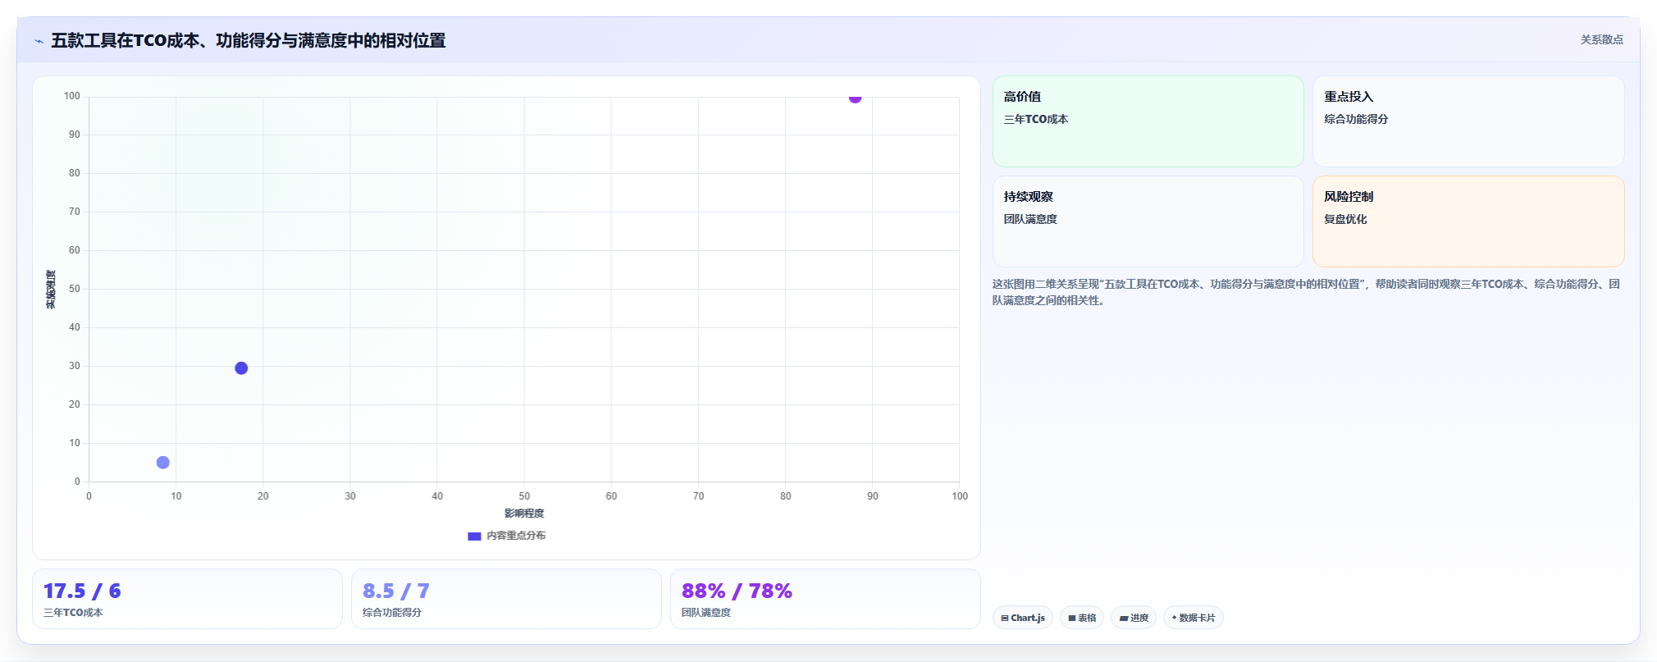Image resolution: width=1657 pixels, height=662 pixels.
Task: Click the y-axis tick label 100
Action: [72, 96]
